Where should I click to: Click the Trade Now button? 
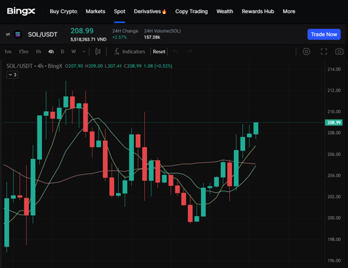coord(324,35)
